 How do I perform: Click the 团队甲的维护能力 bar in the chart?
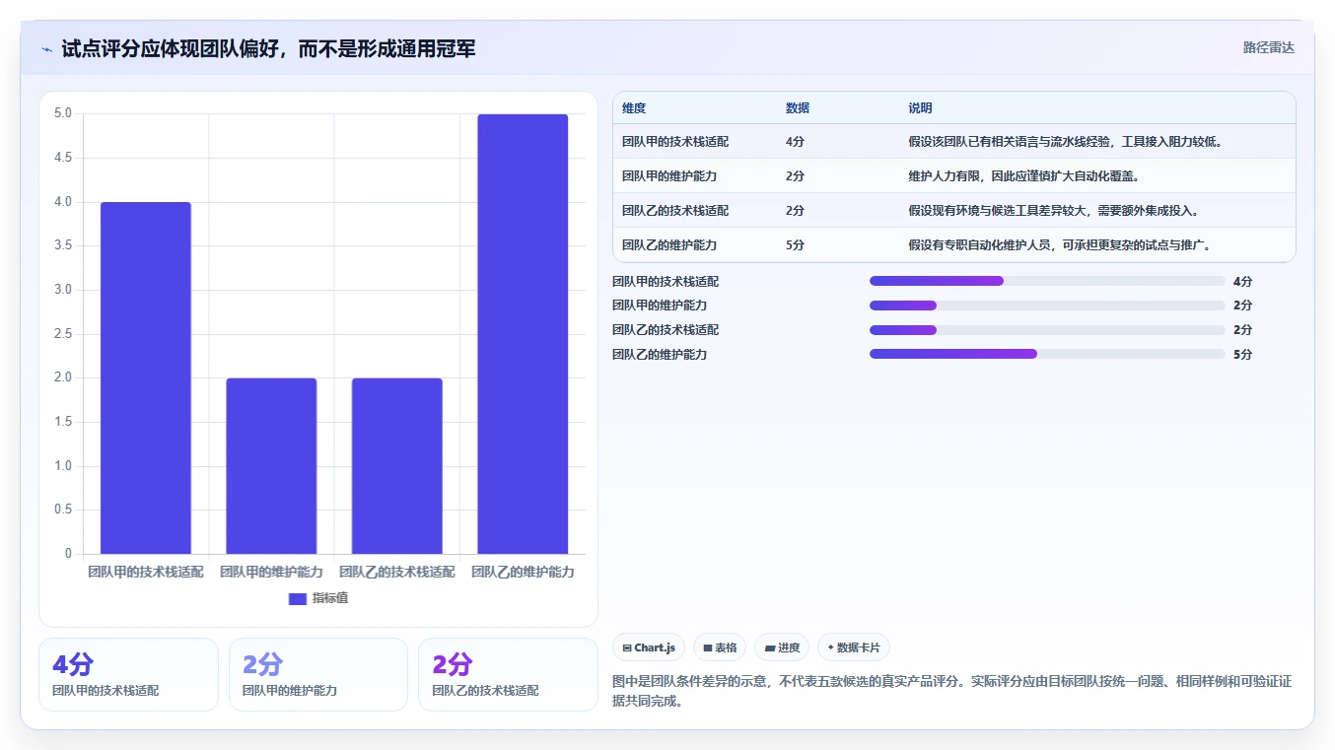271,466
